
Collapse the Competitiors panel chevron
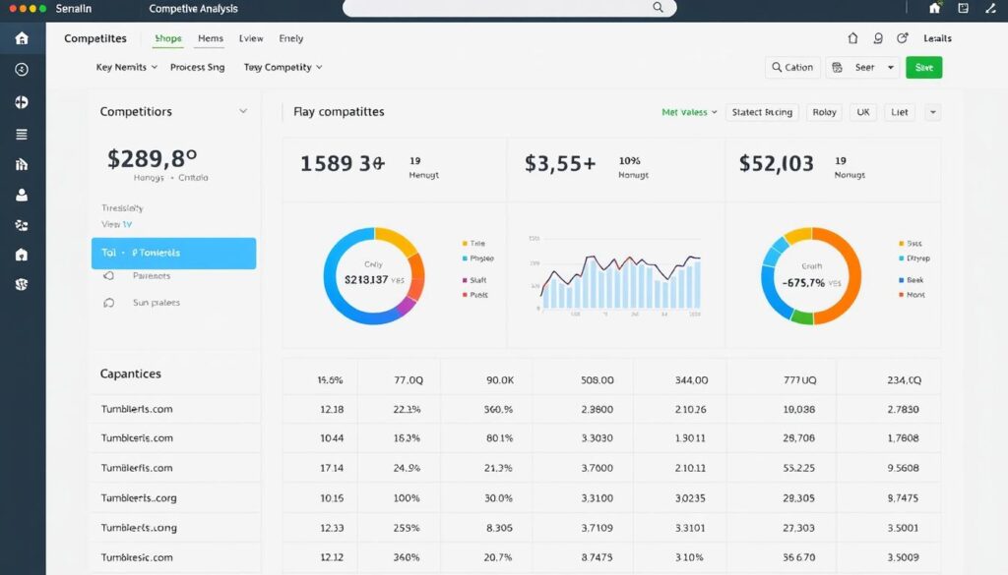click(243, 112)
